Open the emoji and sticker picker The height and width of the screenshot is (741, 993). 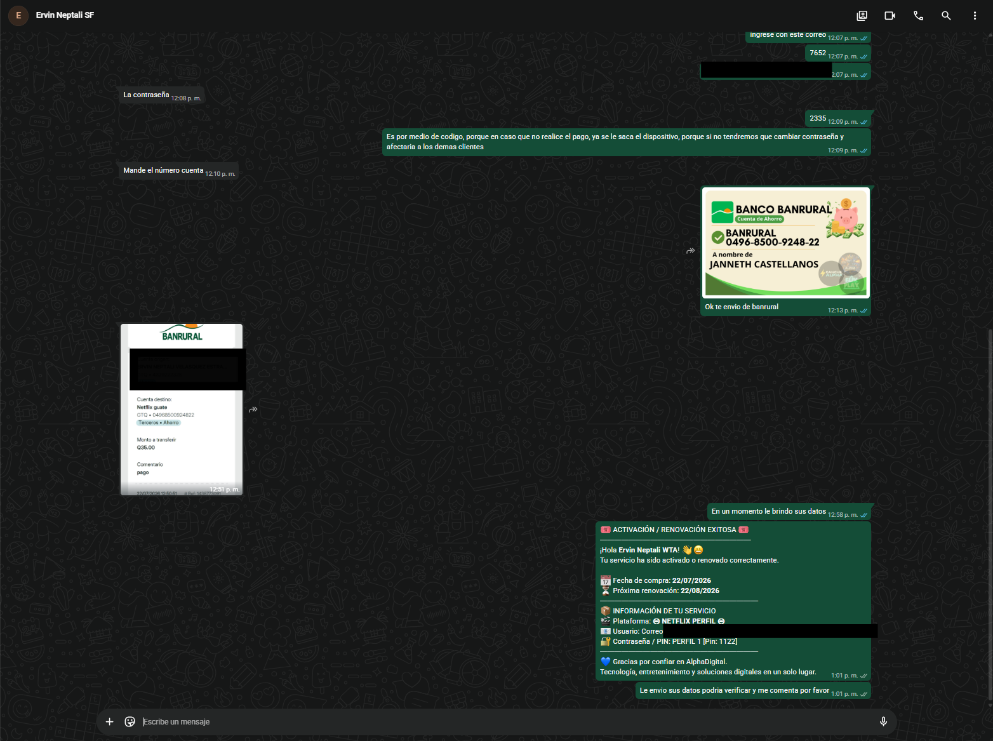point(130,721)
